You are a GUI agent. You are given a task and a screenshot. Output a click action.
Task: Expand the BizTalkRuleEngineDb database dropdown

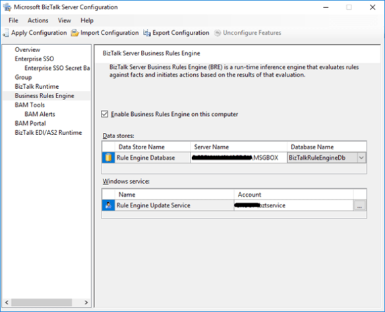[x=361, y=158]
